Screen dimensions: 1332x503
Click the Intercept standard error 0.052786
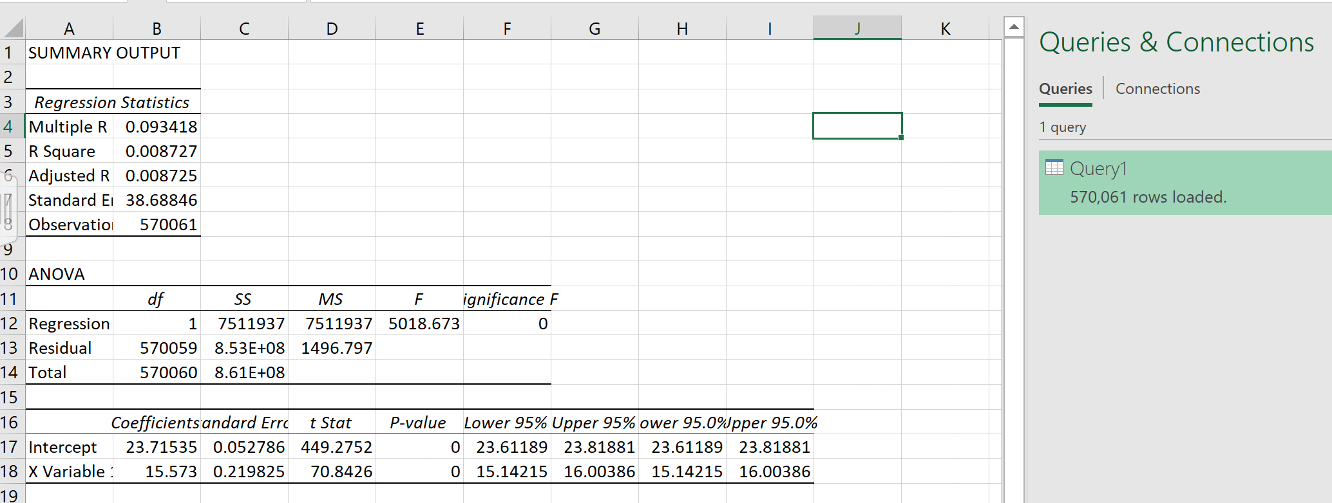[x=245, y=446]
